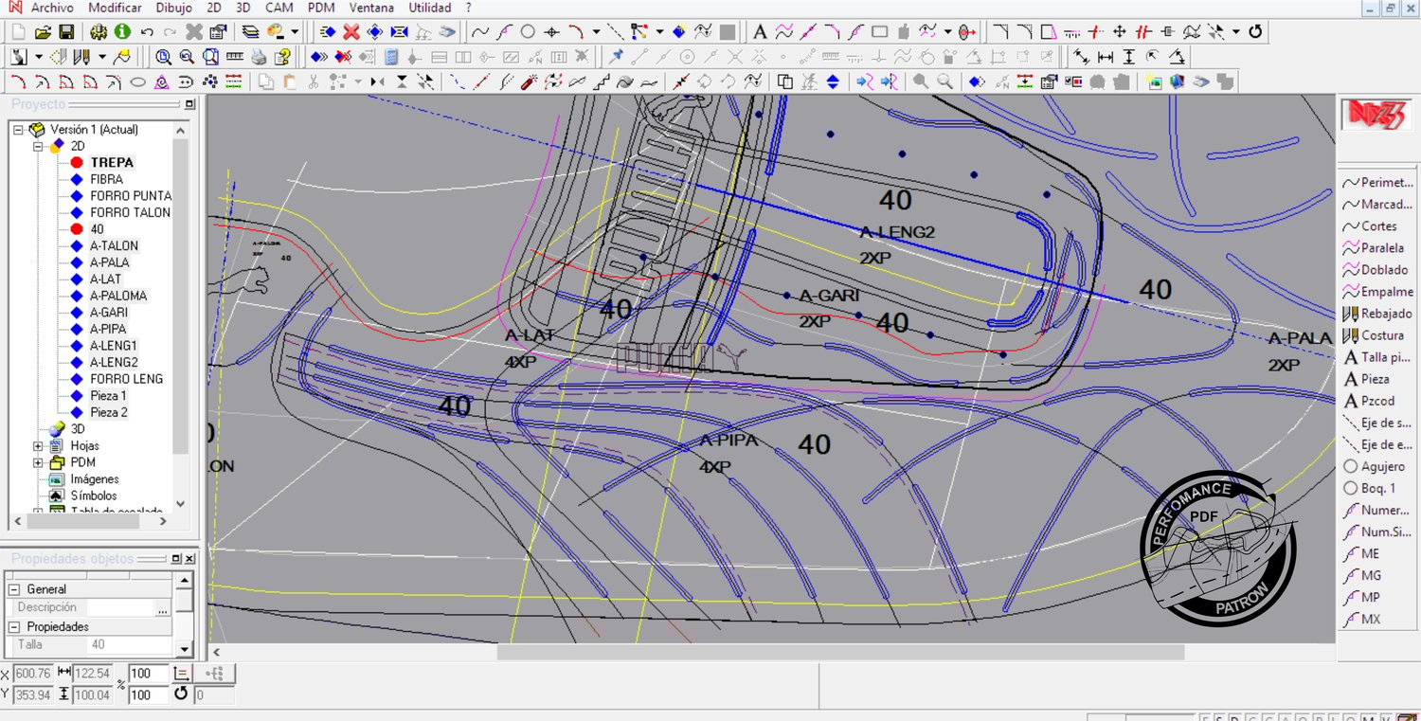
Task: Click the green information icon
Action: pos(122,31)
